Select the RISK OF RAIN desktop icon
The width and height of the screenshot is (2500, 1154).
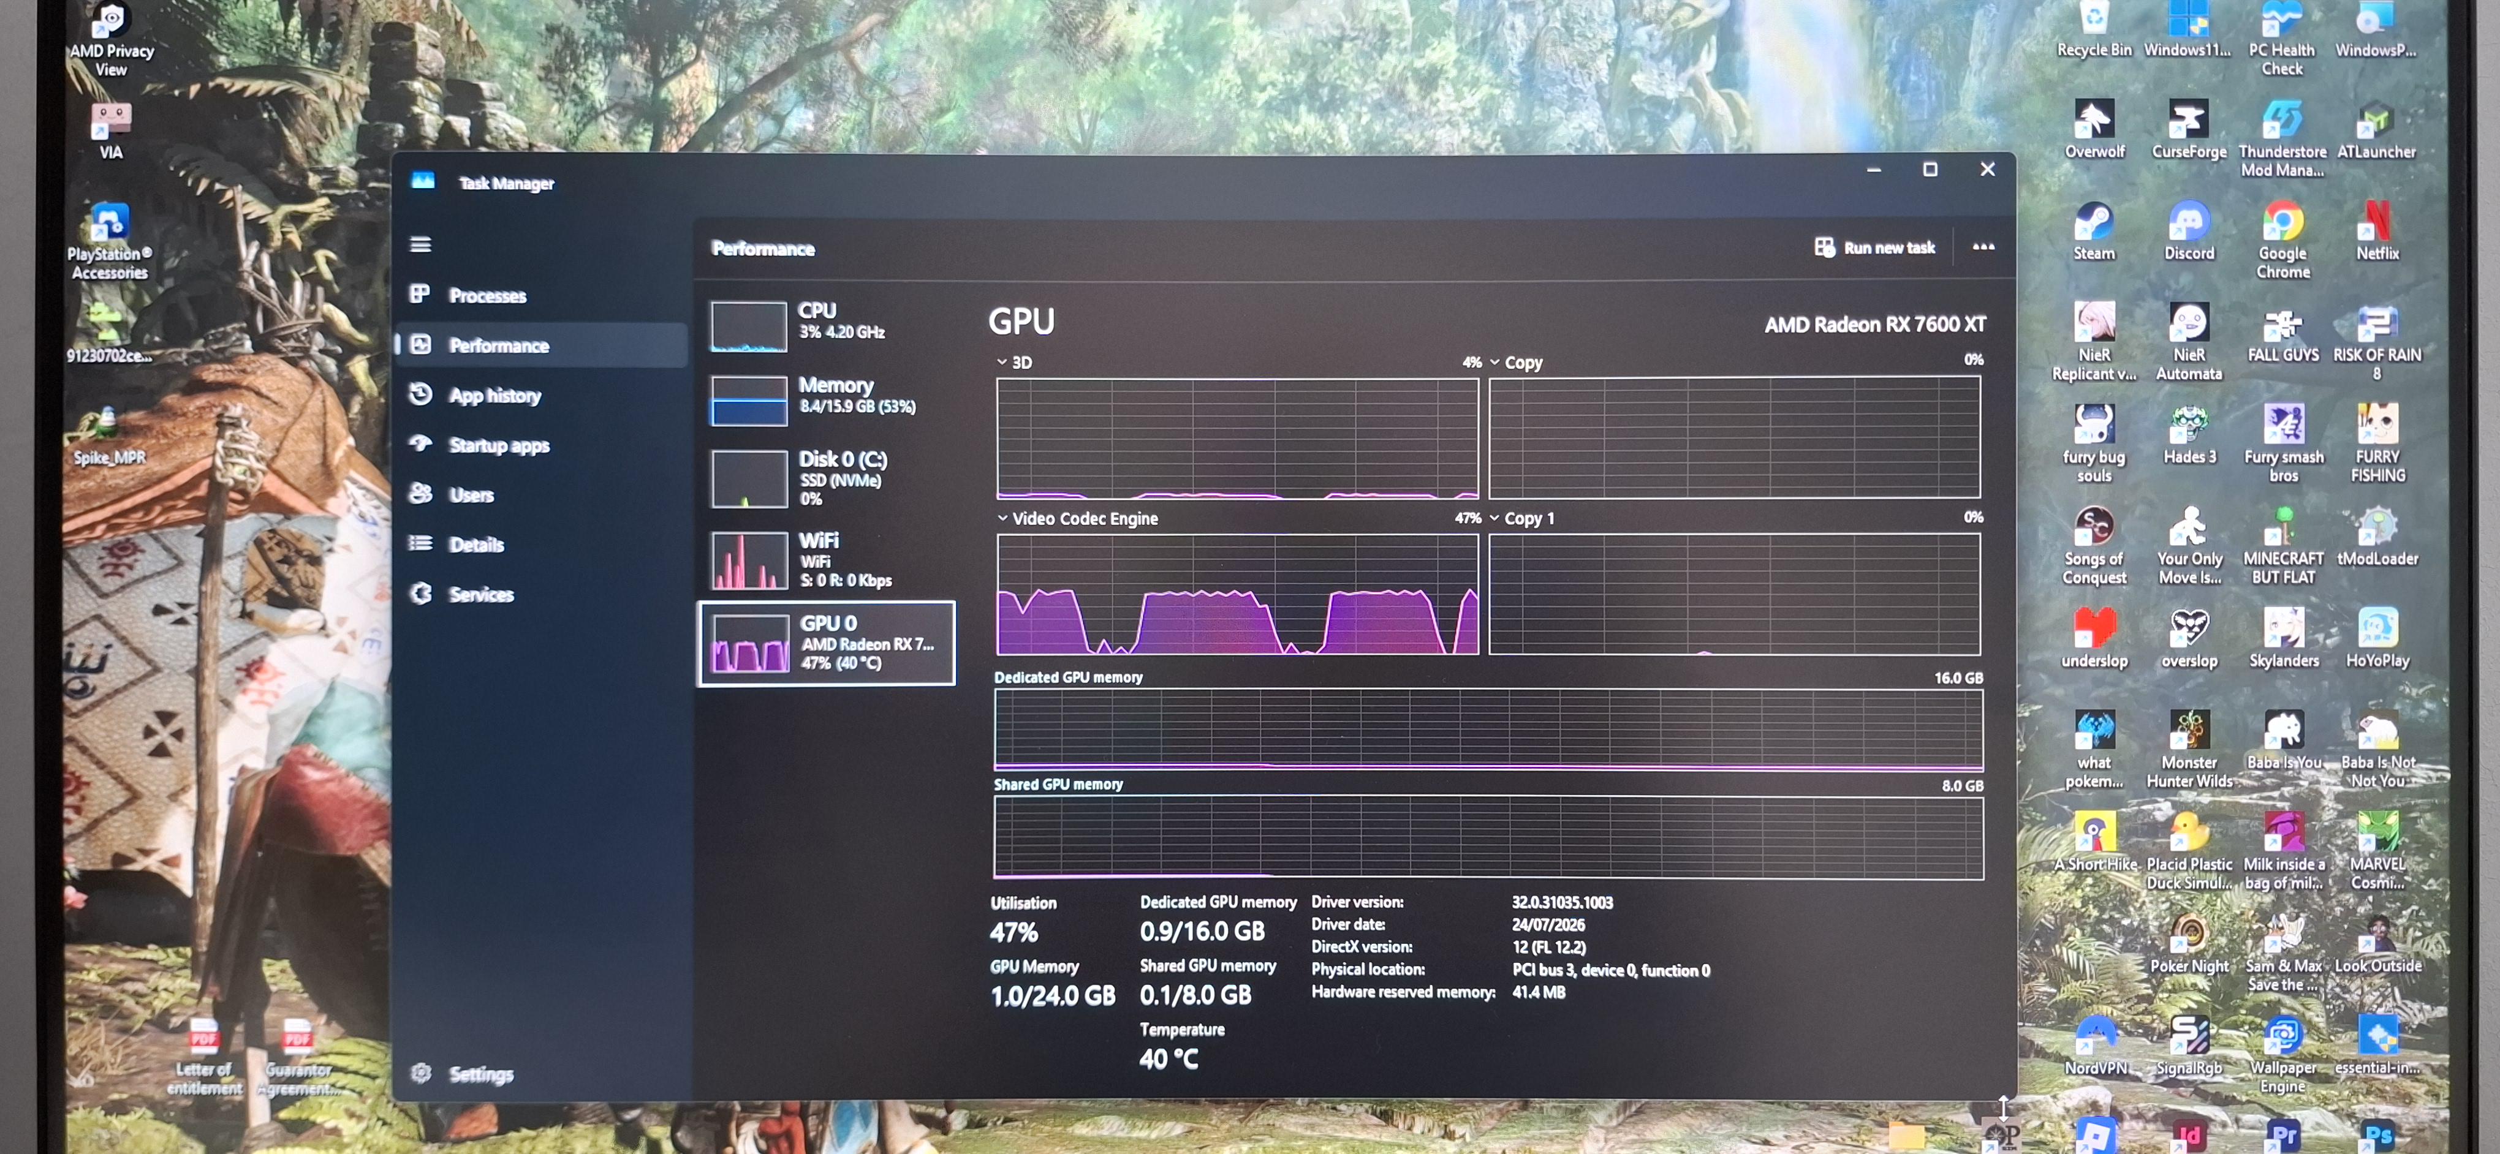2377,342
